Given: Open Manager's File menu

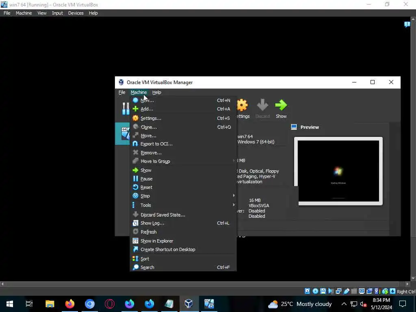Looking at the screenshot, I should pyautogui.click(x=122, y=92).
